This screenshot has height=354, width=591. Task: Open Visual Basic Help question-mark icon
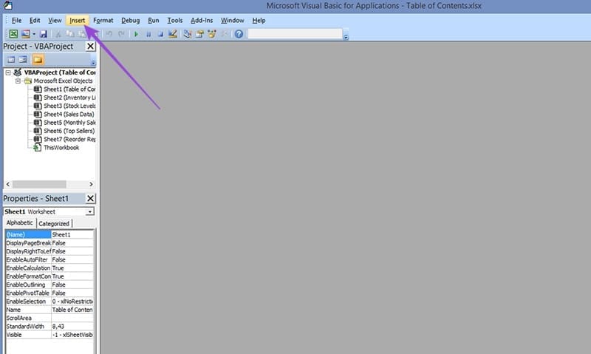click(x=239, y=34)
